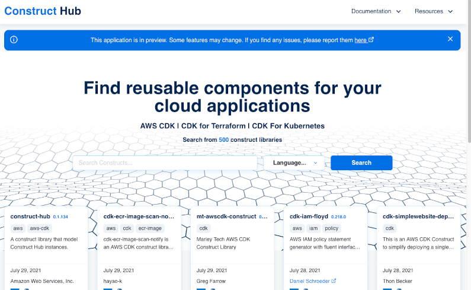This screenshot has height=290, width=471.
Task: Click 'cdk' tag on cdk-simplewebsite card
Action: pos(390,228)
